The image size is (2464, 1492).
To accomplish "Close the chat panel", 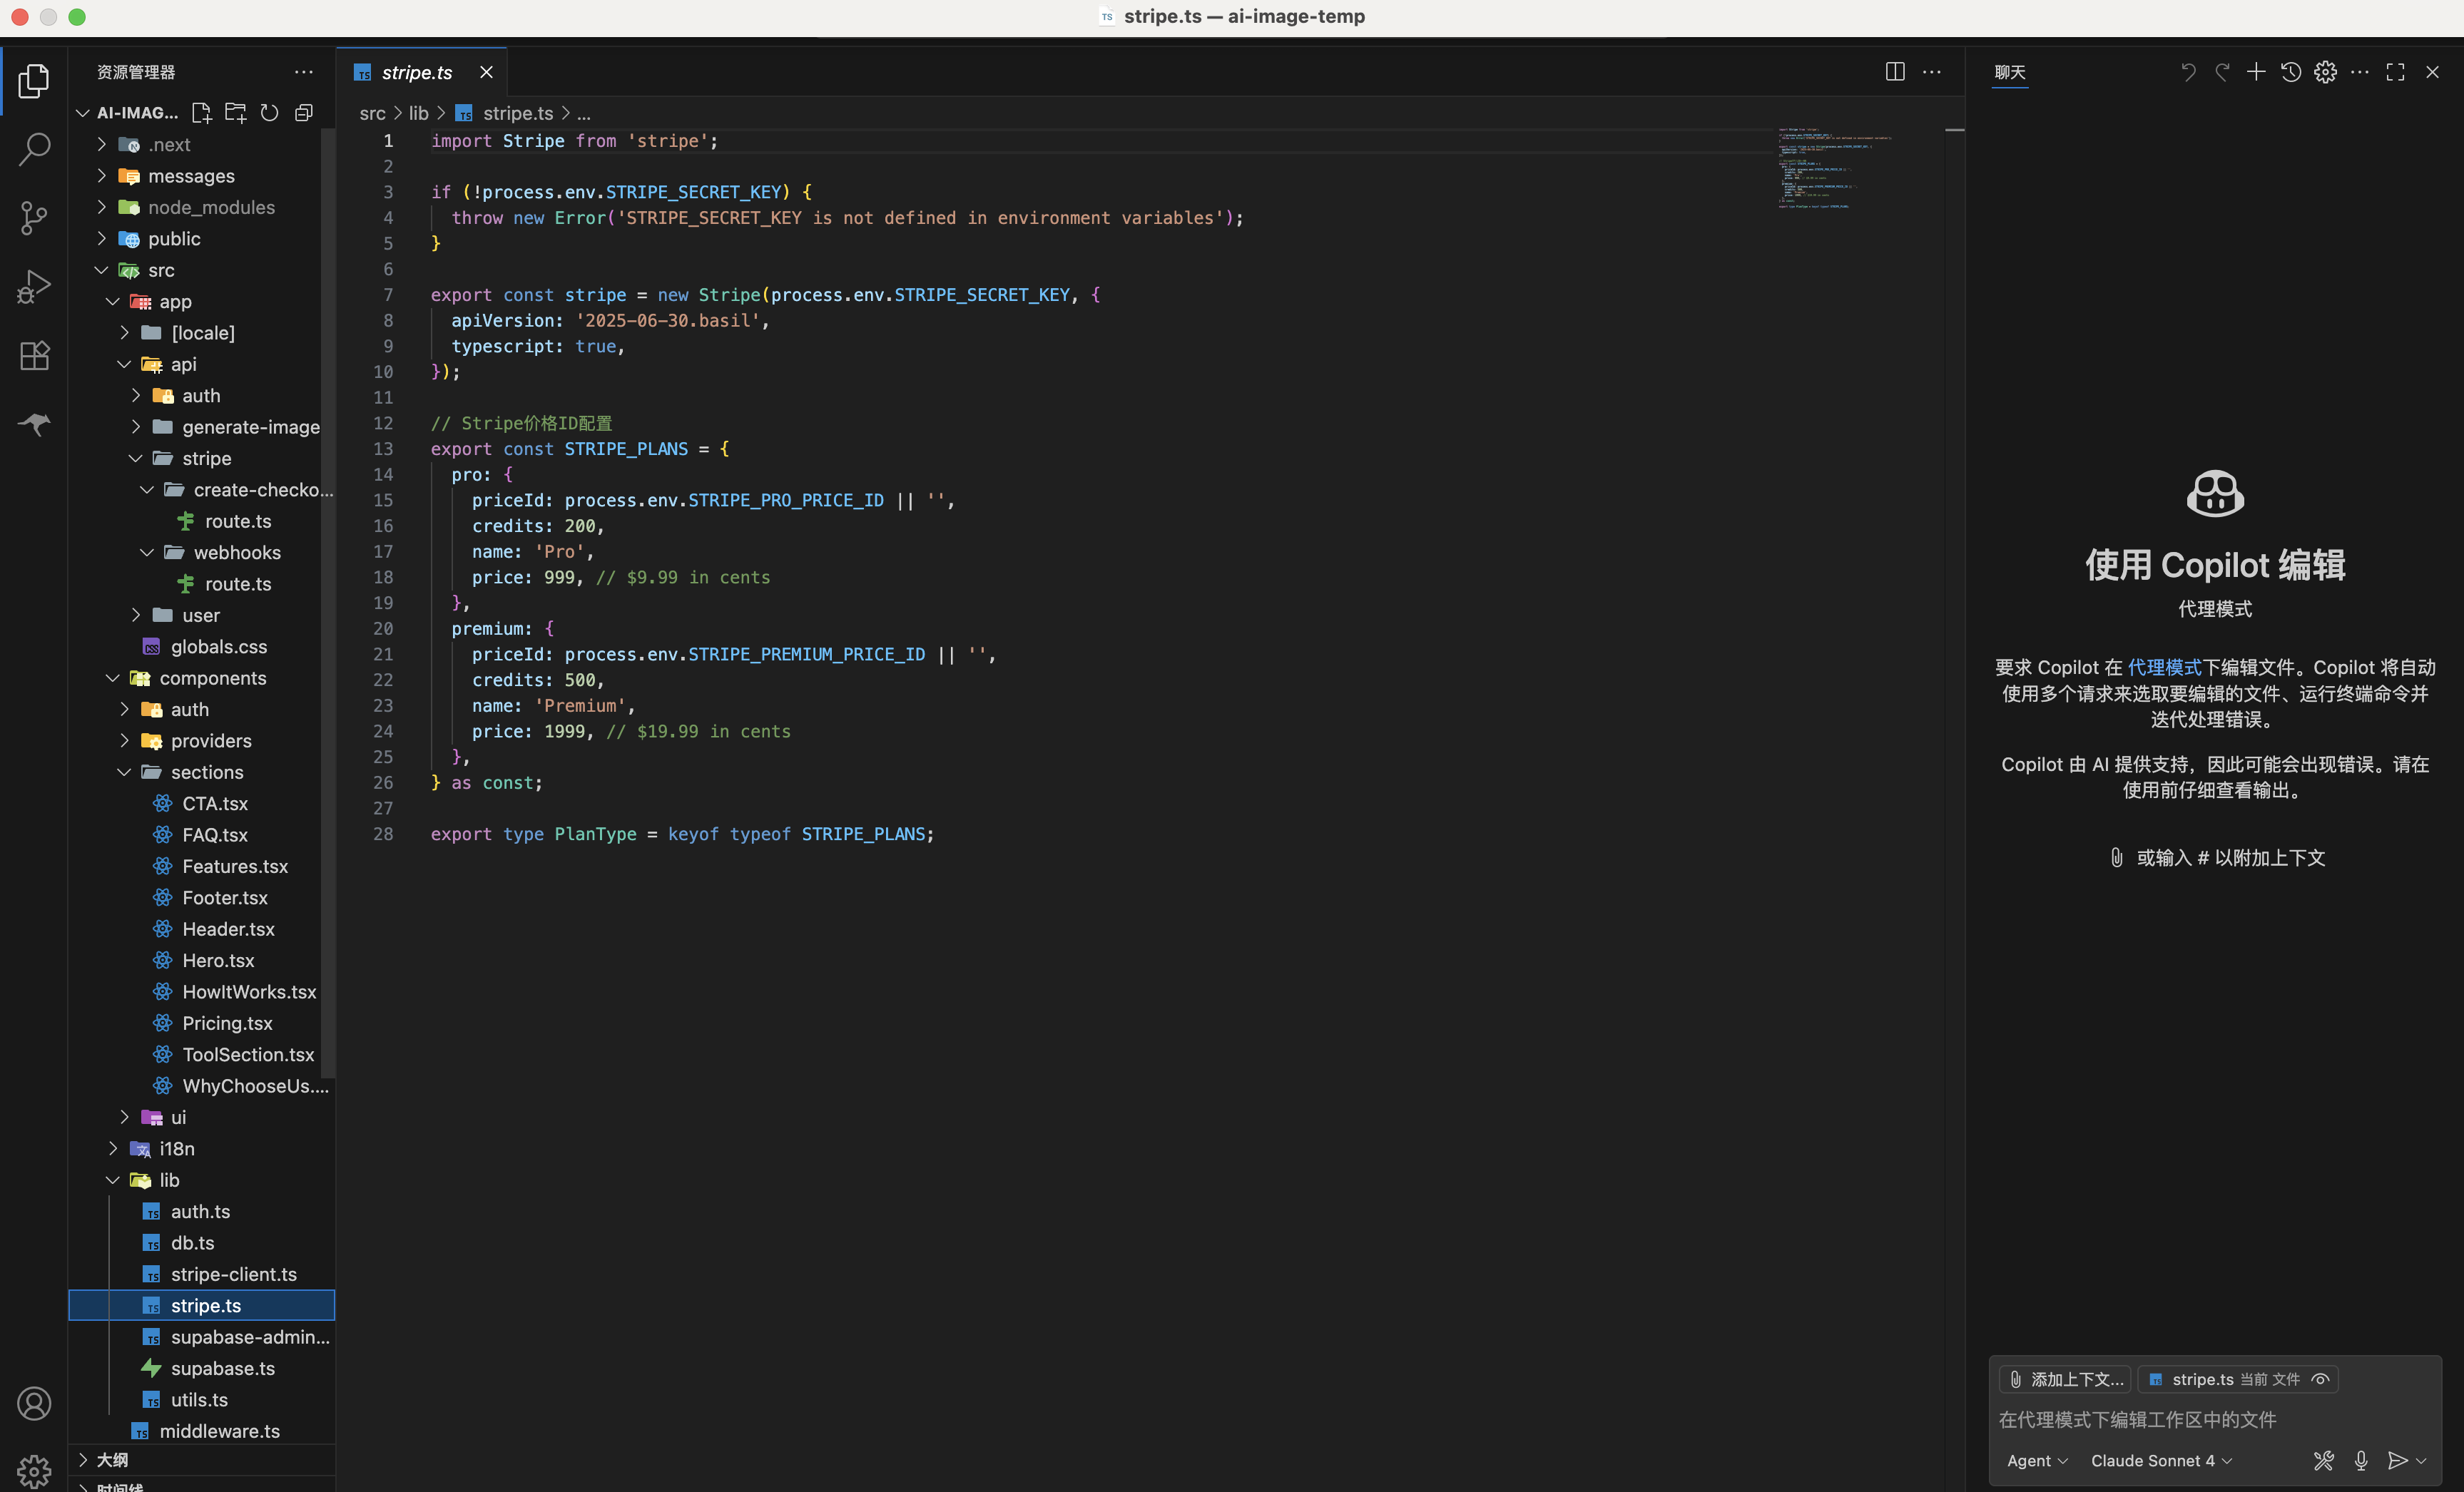I will [x=2432, y=72].
